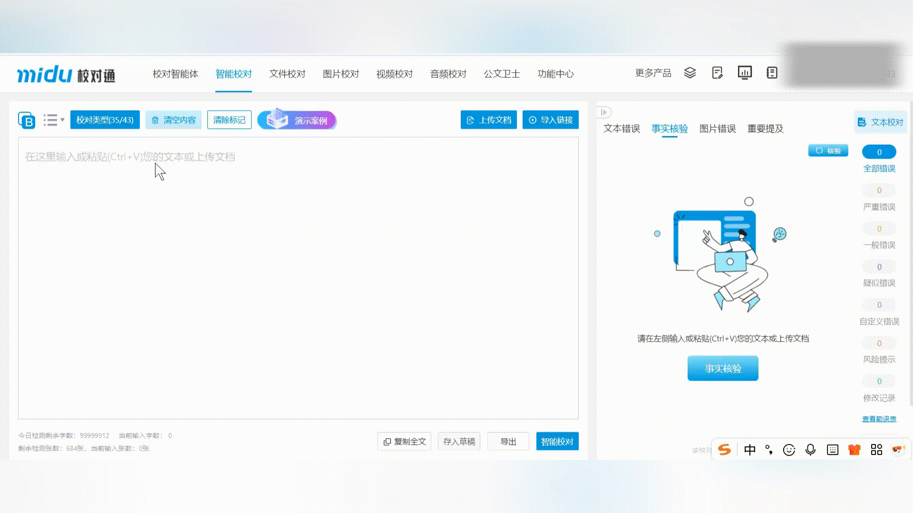This screenshot has width=913, height=513.
Task: Click the refresh icon on the 核验 button
Action: pos(819,150)
